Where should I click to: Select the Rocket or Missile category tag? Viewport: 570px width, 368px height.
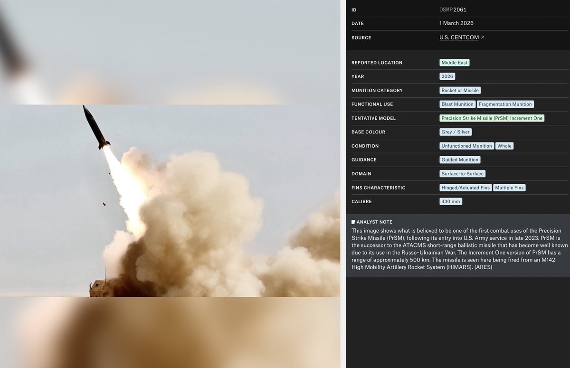(x=460, y=90)
